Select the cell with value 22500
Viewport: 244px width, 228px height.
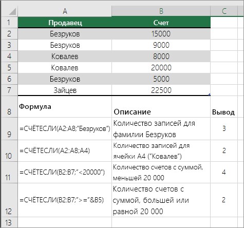(161, 90)
